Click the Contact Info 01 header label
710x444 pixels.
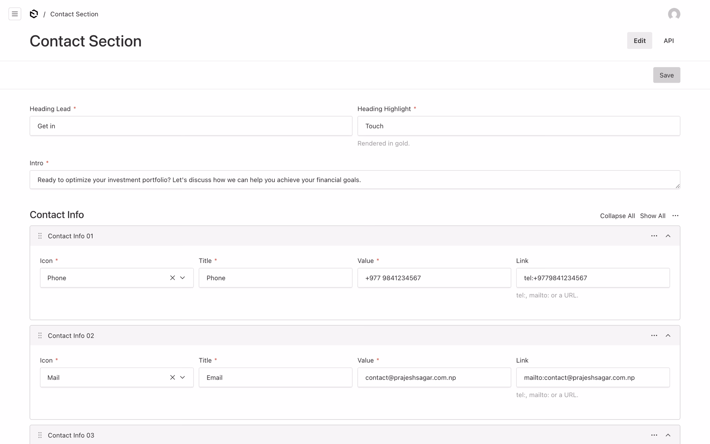71,236
